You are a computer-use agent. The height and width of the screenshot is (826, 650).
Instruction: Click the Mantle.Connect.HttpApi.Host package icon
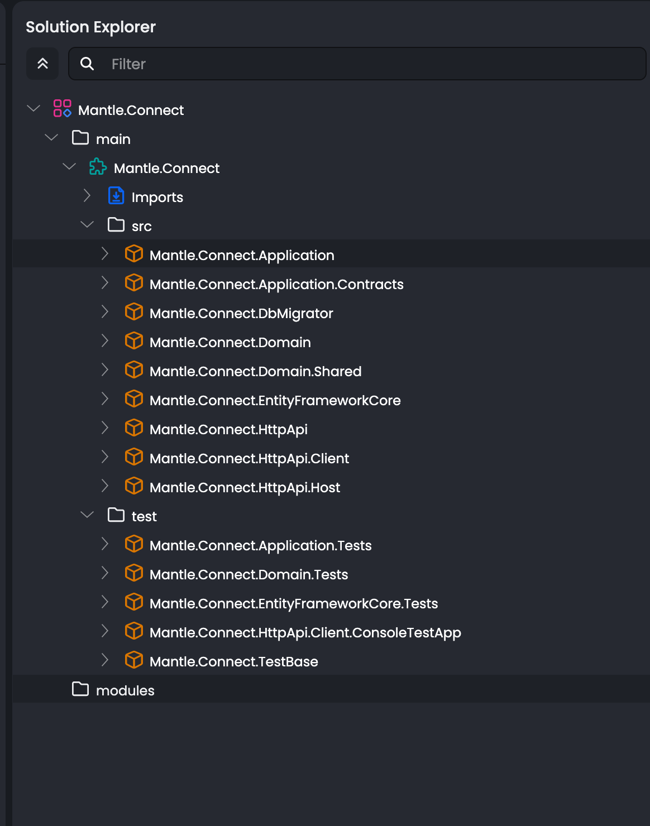click(134, 486)
